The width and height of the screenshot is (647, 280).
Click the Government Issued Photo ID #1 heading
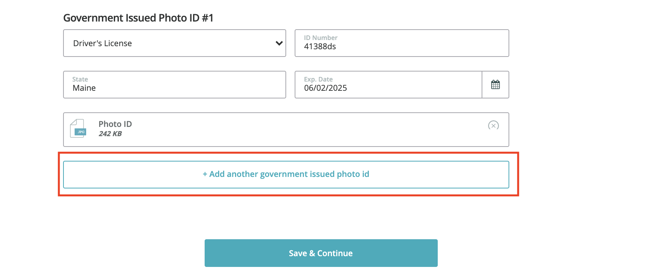point(138,18)
